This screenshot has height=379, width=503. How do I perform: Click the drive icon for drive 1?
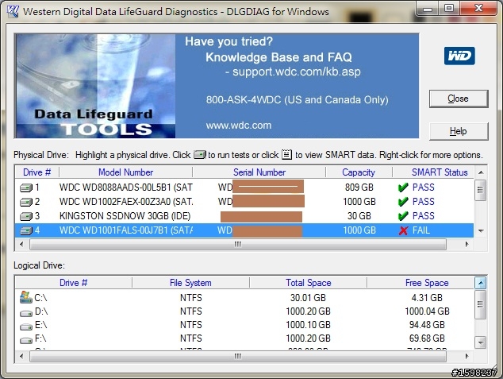tap(26, 188)
